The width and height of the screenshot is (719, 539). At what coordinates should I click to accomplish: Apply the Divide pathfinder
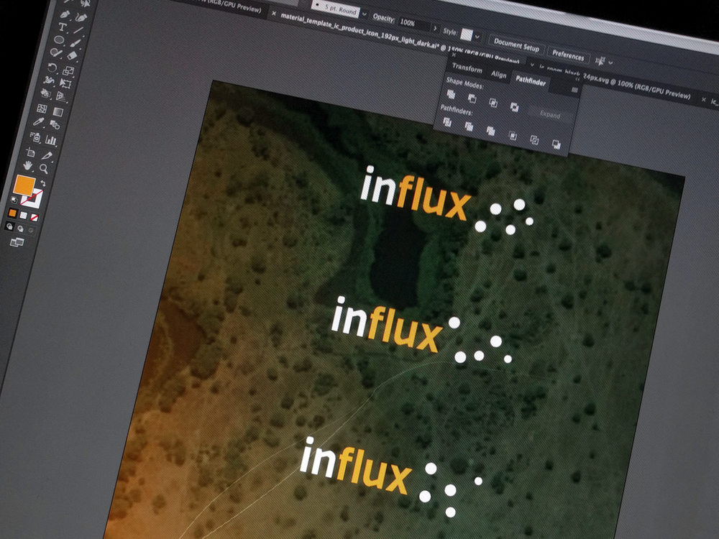pyautogui.click(x=447, y=122)
